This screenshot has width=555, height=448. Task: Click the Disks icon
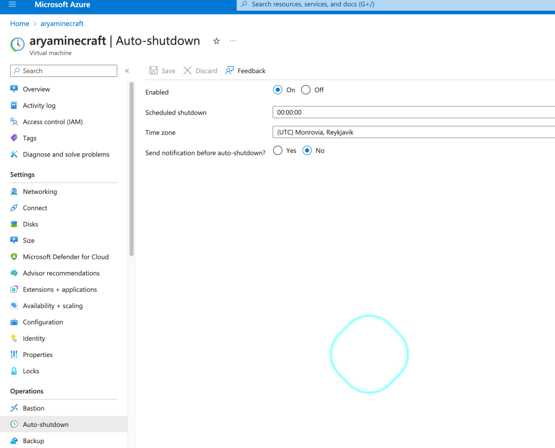point(14,224)
